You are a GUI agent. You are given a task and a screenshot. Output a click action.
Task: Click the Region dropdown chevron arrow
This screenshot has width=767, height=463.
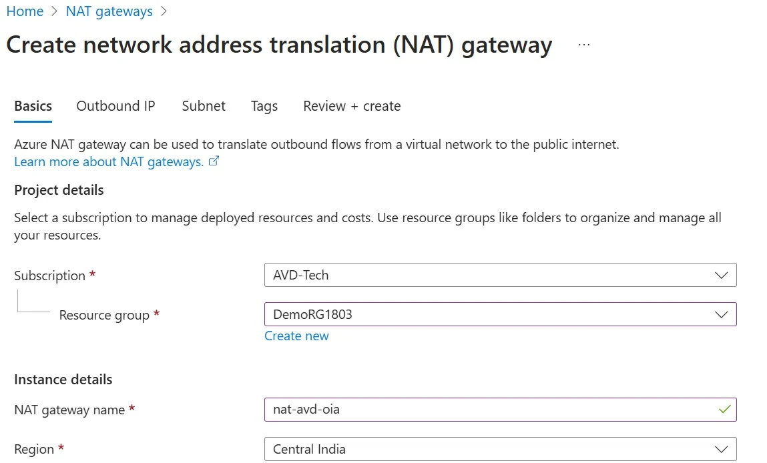click(x=721, y=449)
